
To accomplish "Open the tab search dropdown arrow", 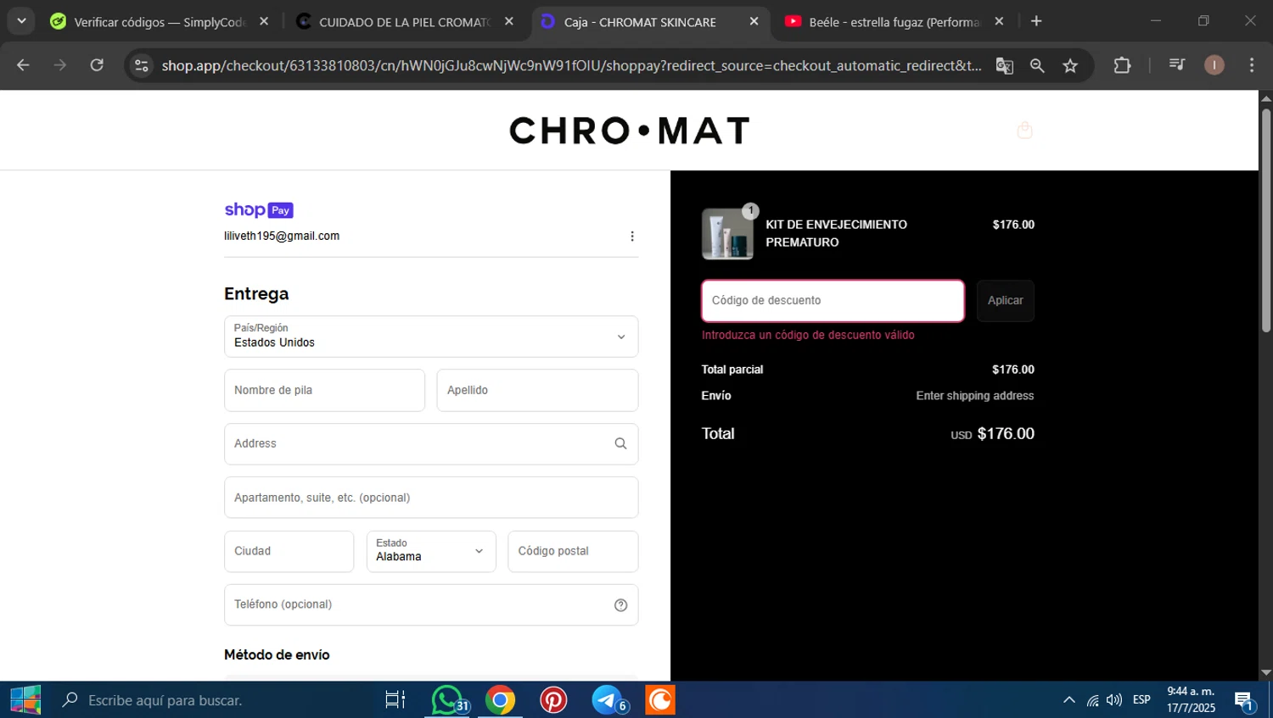I will (x=21, y=21).
